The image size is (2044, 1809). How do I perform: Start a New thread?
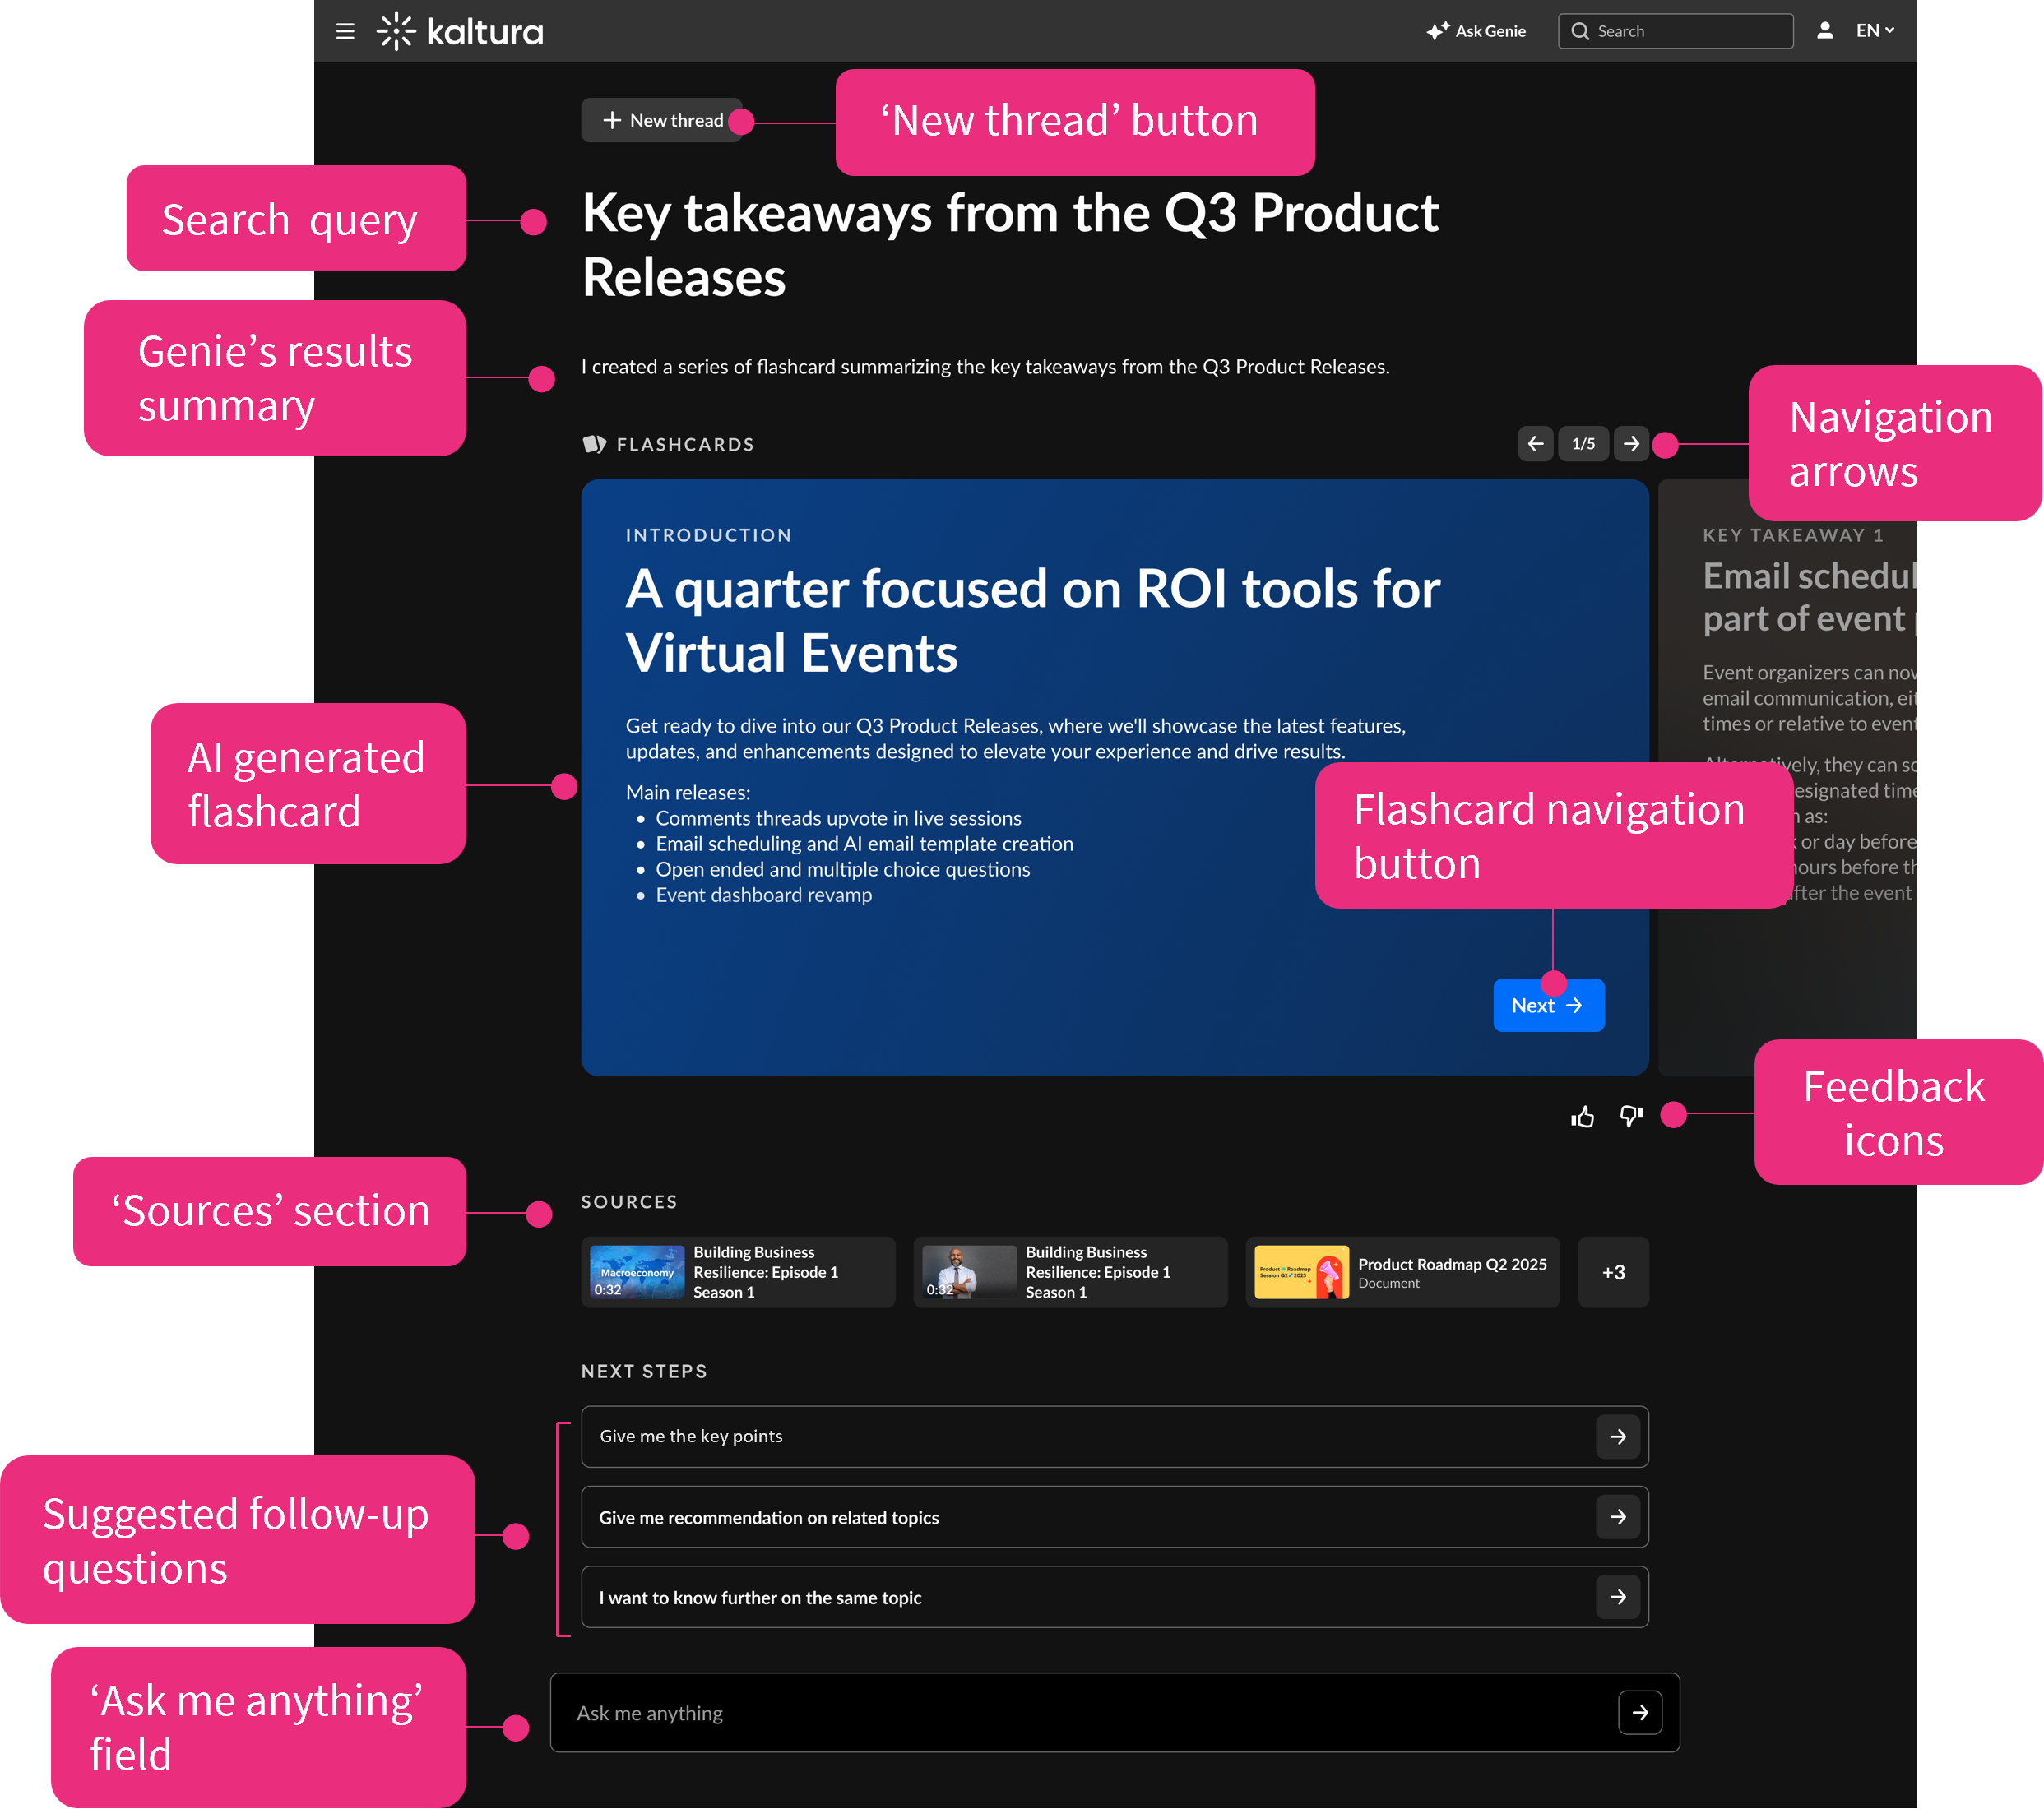click(x=663, y=120)
